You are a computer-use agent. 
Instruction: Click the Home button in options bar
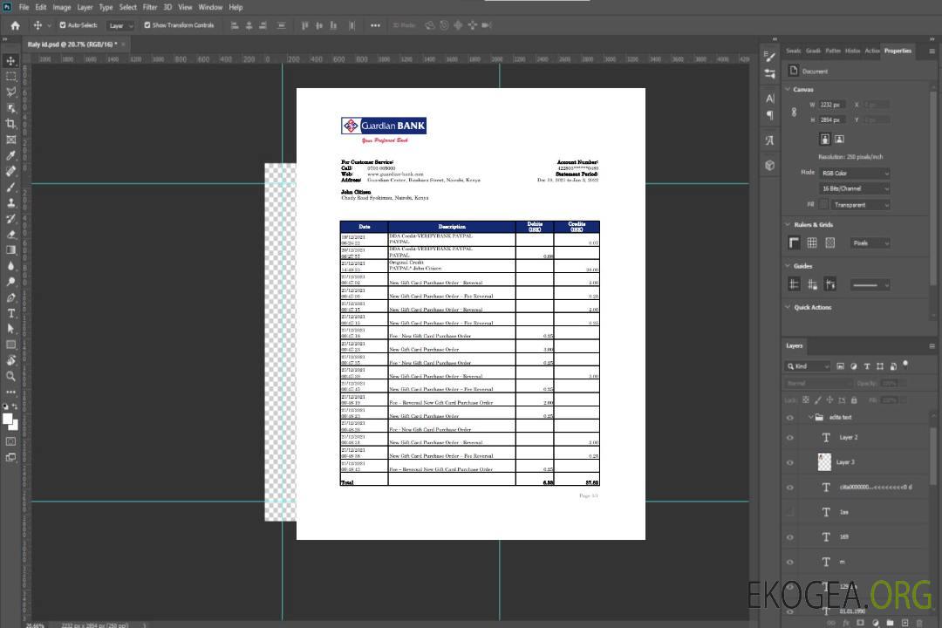click(15, 25)
